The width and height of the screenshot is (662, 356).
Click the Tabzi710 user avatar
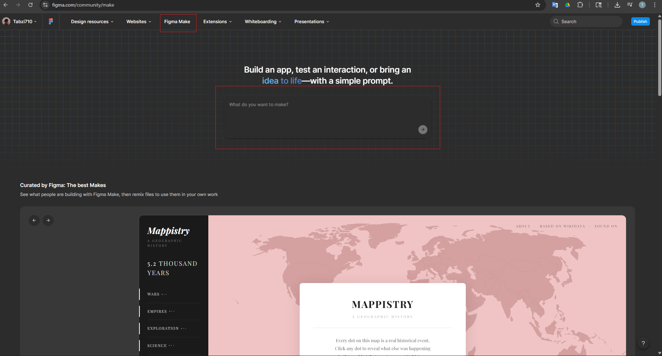(6, 21)
